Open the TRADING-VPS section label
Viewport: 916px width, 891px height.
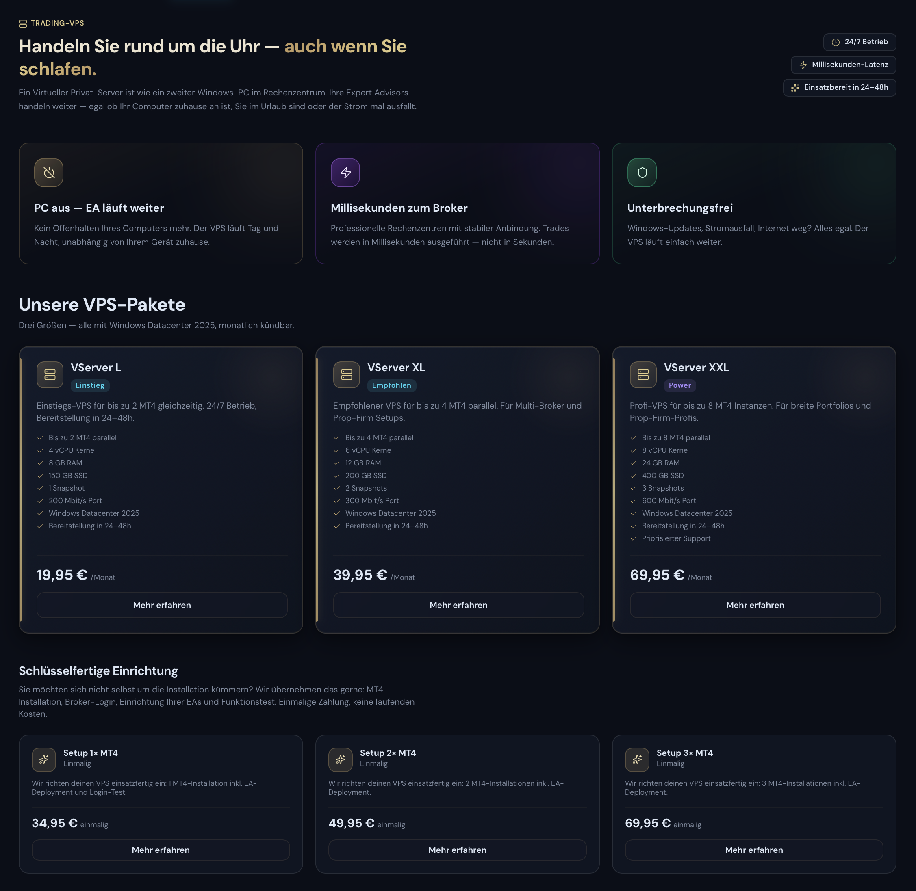(x=57, y=23)
